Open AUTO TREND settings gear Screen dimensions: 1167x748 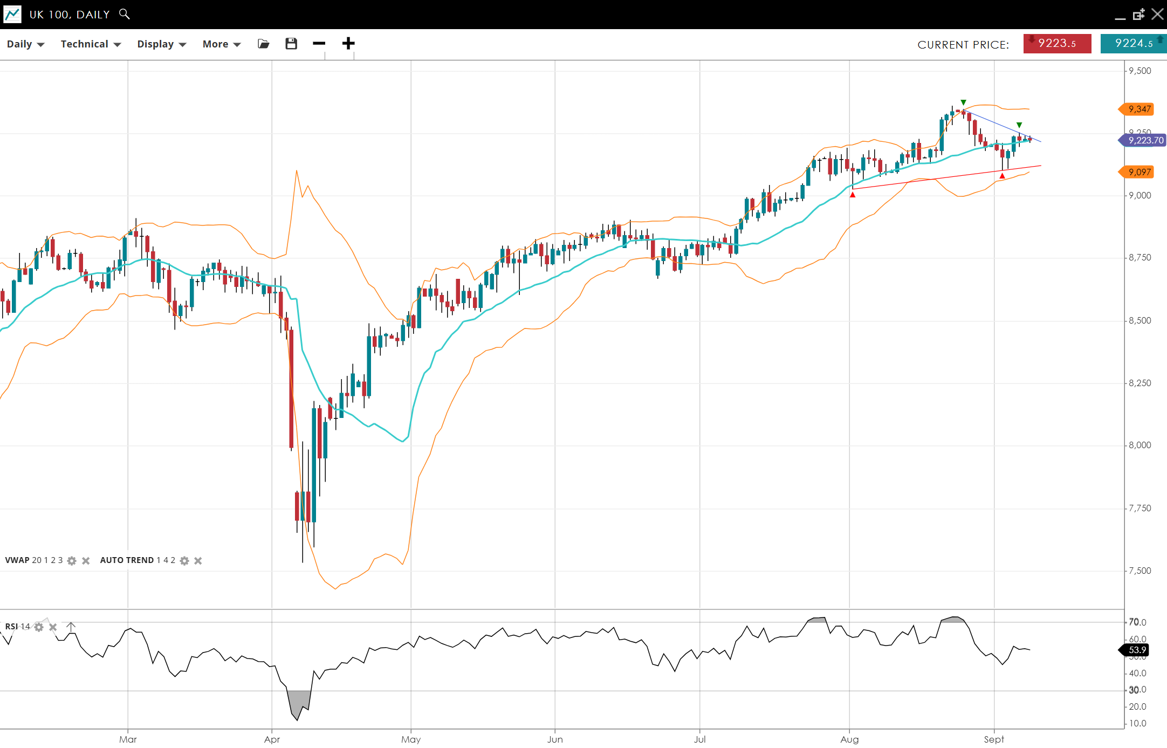tap(184, 561)
